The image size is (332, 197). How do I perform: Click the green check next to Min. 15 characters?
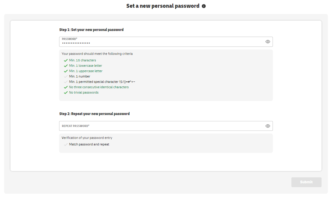point(66,61)
